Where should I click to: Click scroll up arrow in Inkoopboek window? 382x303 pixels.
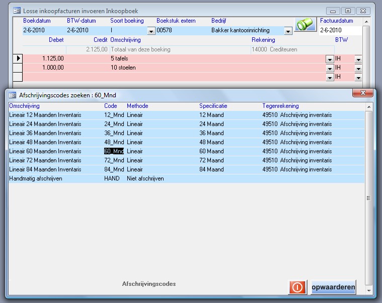(366, 22)
